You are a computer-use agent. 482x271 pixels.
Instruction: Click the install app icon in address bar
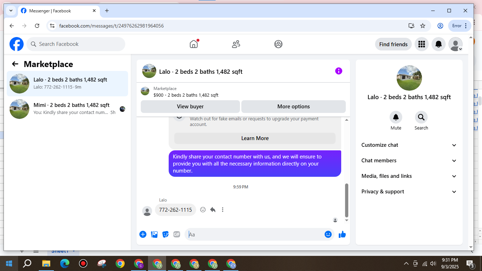tap(411, 26)
